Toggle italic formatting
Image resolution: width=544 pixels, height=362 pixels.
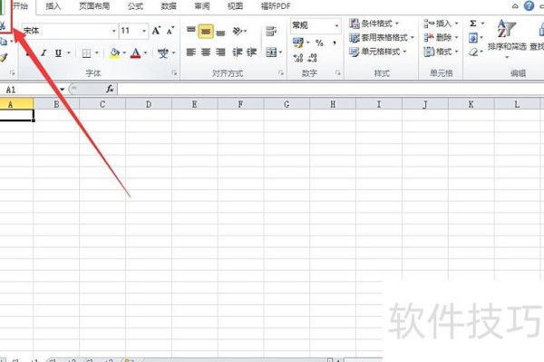coord(44,53)
